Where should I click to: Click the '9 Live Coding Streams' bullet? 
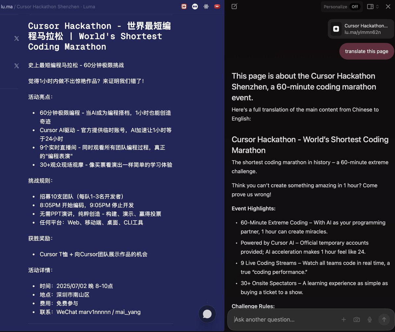click(x=315, y=268)
